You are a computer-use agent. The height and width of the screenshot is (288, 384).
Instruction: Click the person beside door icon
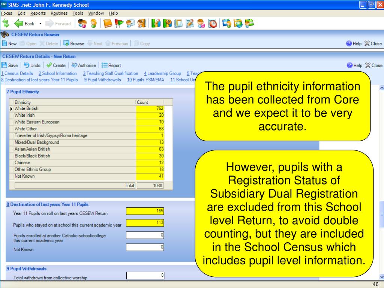142,23
